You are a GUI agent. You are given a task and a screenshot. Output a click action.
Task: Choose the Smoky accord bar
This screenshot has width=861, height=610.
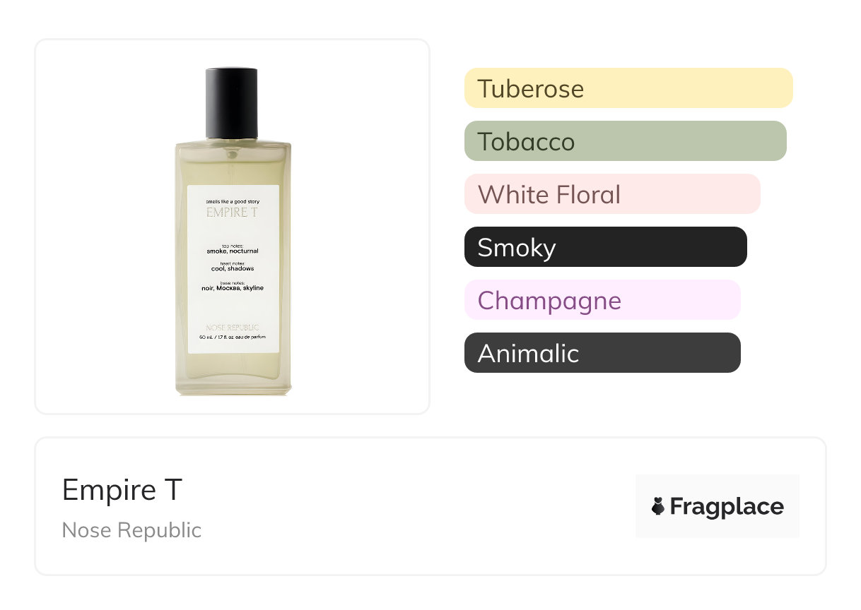coord(606,247)
